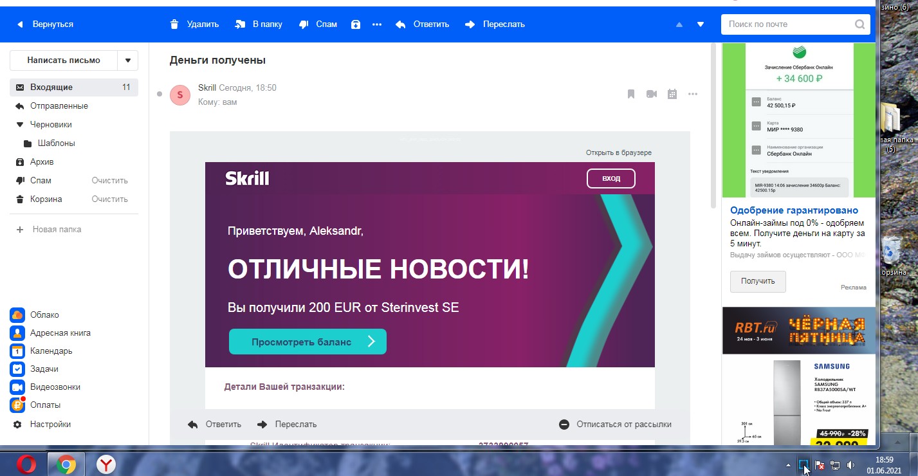The width and height of the screenshot is (918, 476).
Task: Open the Сбербанк Онлайн ad image
Action: [799, 120]
